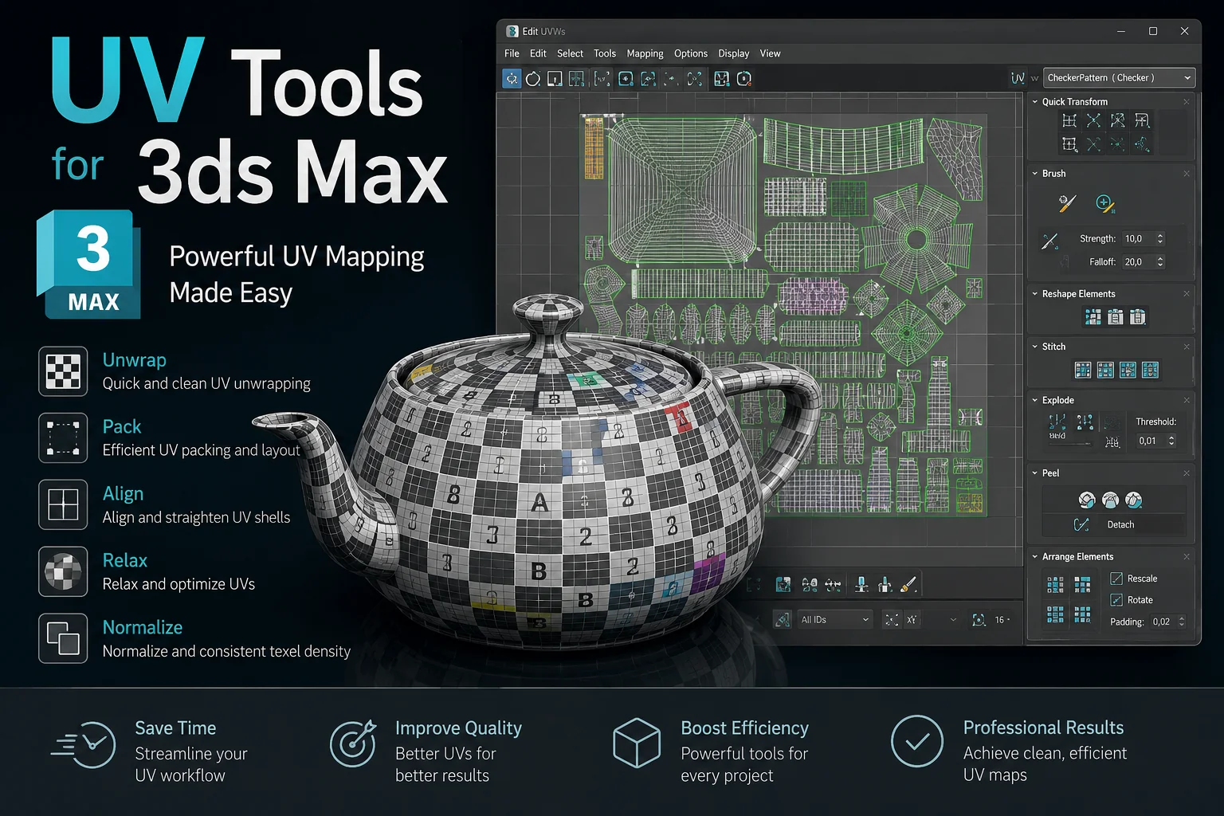Select the highlighted freeform move tool in top toolbar
The width and height of the screenshot is (1224, 816).
pyautogui.click(x=512, y=79)
